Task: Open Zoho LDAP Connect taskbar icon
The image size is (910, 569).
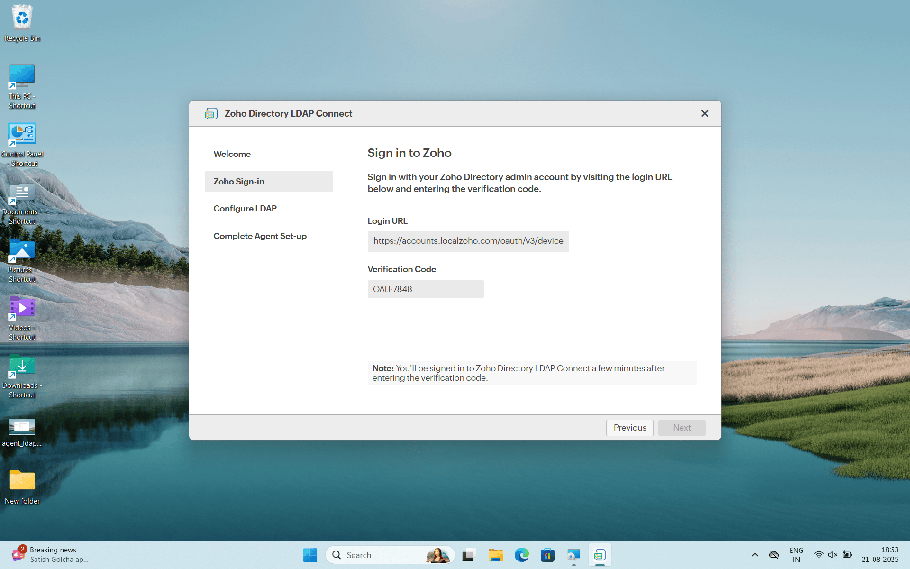Action: pos(600,555)
